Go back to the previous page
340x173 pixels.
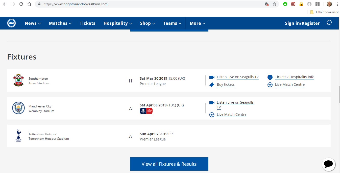click(x=5, y=4)
